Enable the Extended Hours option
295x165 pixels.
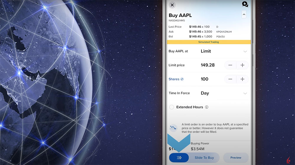point(172,107)
